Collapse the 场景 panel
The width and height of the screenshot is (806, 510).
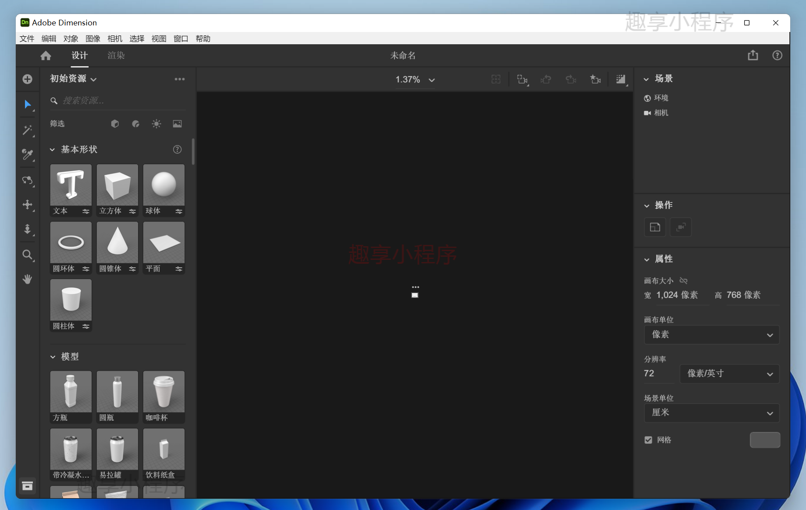646,79
